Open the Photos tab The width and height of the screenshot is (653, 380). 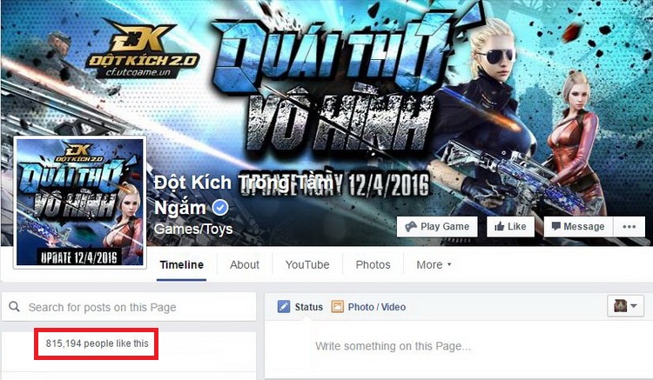point(373,265)
